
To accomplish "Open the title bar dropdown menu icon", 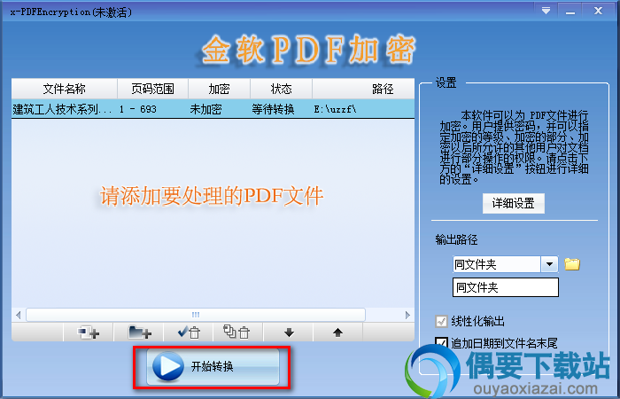I will tap(546, 11).
